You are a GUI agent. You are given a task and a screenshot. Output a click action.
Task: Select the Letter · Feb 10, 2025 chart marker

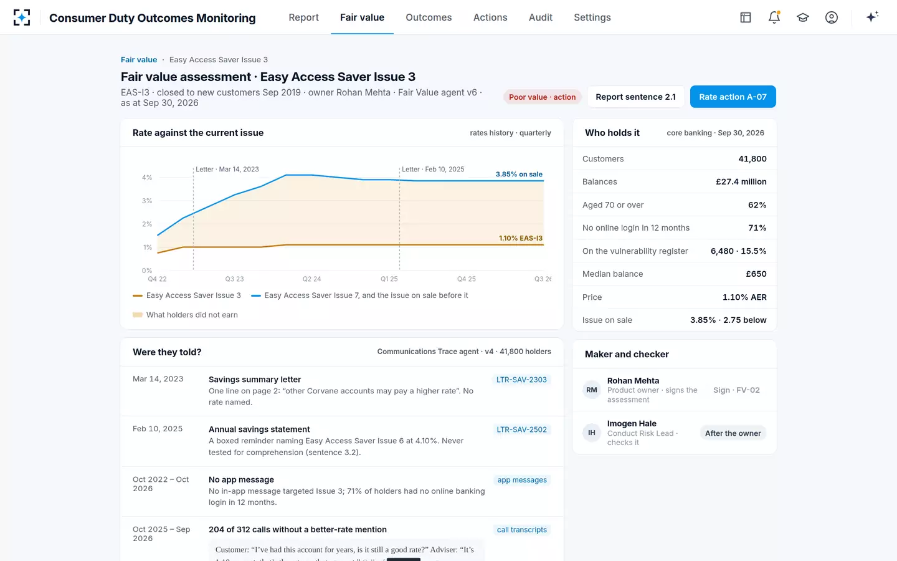pos(433,170)
